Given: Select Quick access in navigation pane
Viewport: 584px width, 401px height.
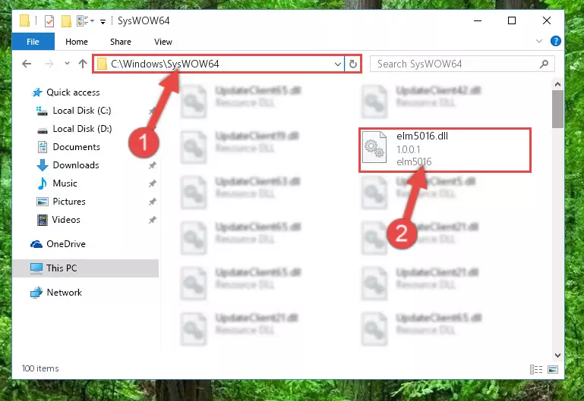Looking at the screenshot, I should [x=73, y=92].
